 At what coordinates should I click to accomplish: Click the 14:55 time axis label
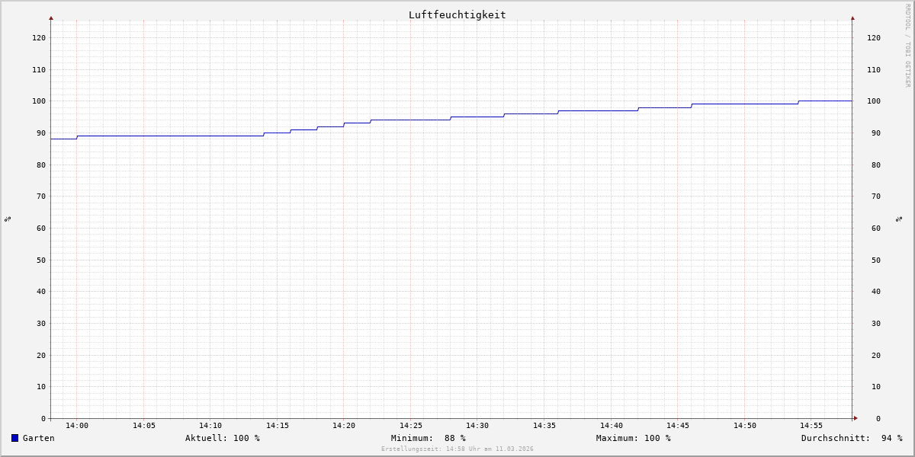[811, 426]
